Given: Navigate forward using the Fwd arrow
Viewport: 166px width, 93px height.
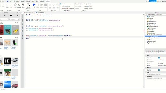Looking at the screenshot, I should pyautogui.click(x=11, y=5).
